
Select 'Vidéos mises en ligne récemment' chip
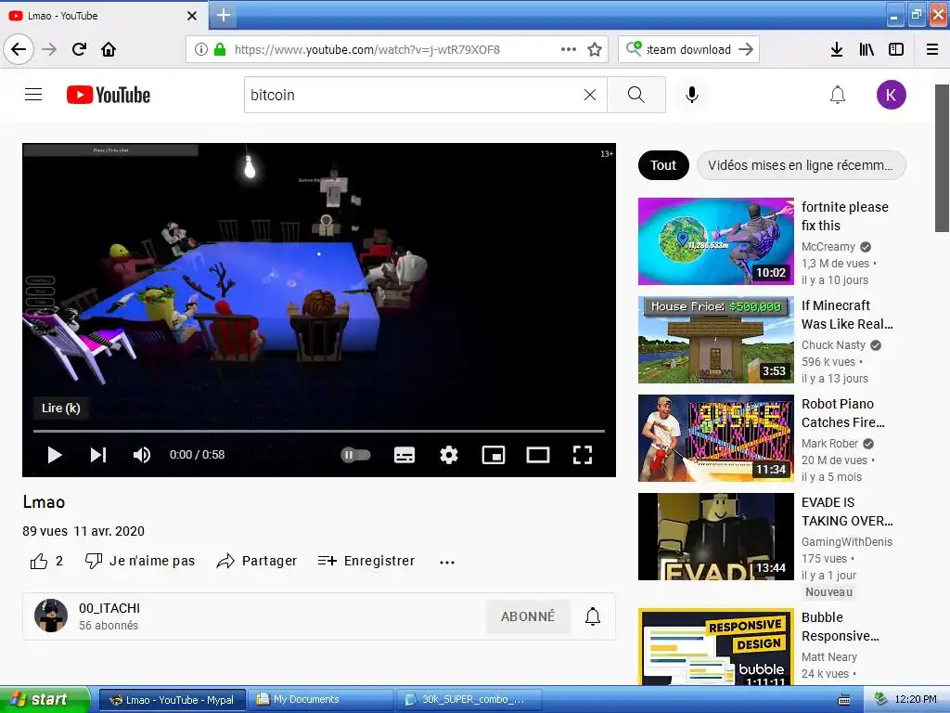click(x=801, y=165)
